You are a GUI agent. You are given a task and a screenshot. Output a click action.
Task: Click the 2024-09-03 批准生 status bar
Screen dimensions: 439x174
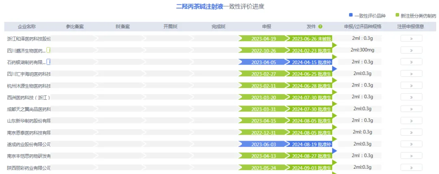click(309, 168)
